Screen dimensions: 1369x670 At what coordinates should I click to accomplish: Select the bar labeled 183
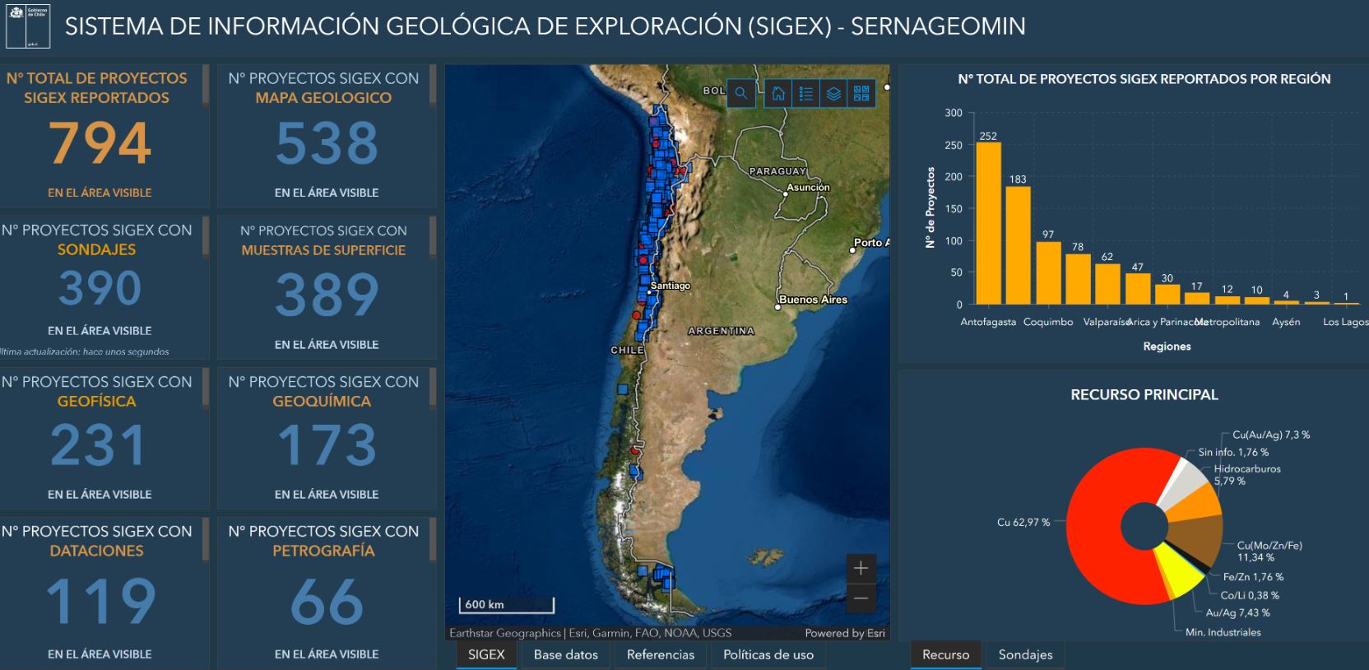pyautogui.click(x=1018, y=245)
